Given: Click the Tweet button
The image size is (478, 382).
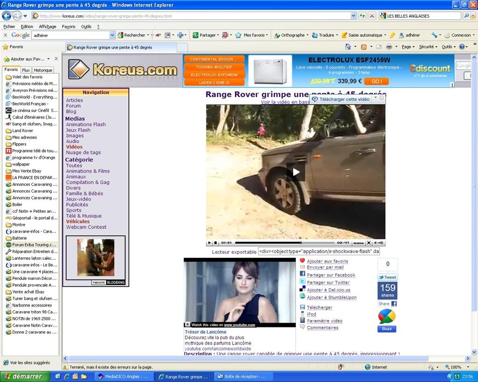Looking at the screenshot, I should [387, 277].
